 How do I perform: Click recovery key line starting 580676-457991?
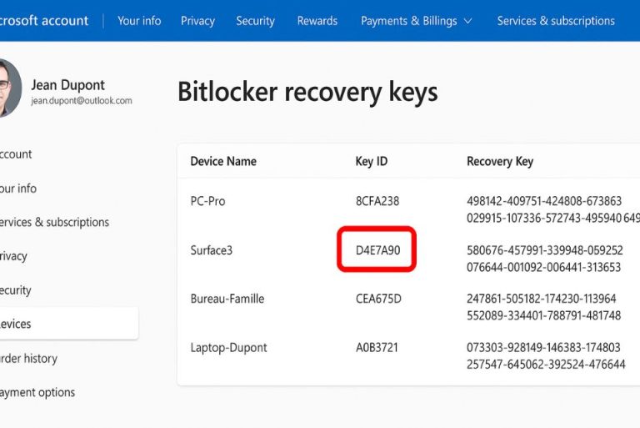point(545,250)
